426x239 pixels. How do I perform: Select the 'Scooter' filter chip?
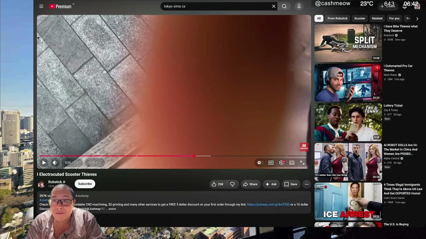[x=360, y=19]
